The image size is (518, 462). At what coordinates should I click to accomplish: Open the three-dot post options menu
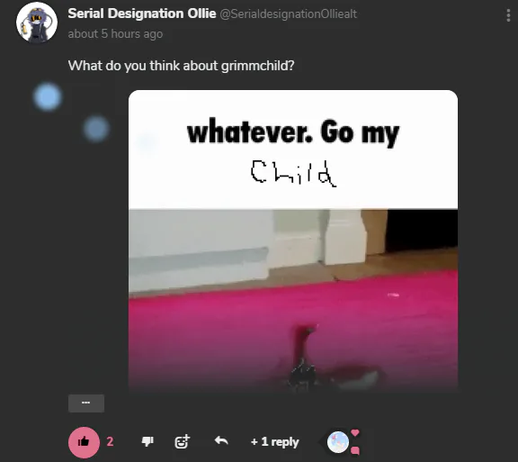[x=508, y=15]
